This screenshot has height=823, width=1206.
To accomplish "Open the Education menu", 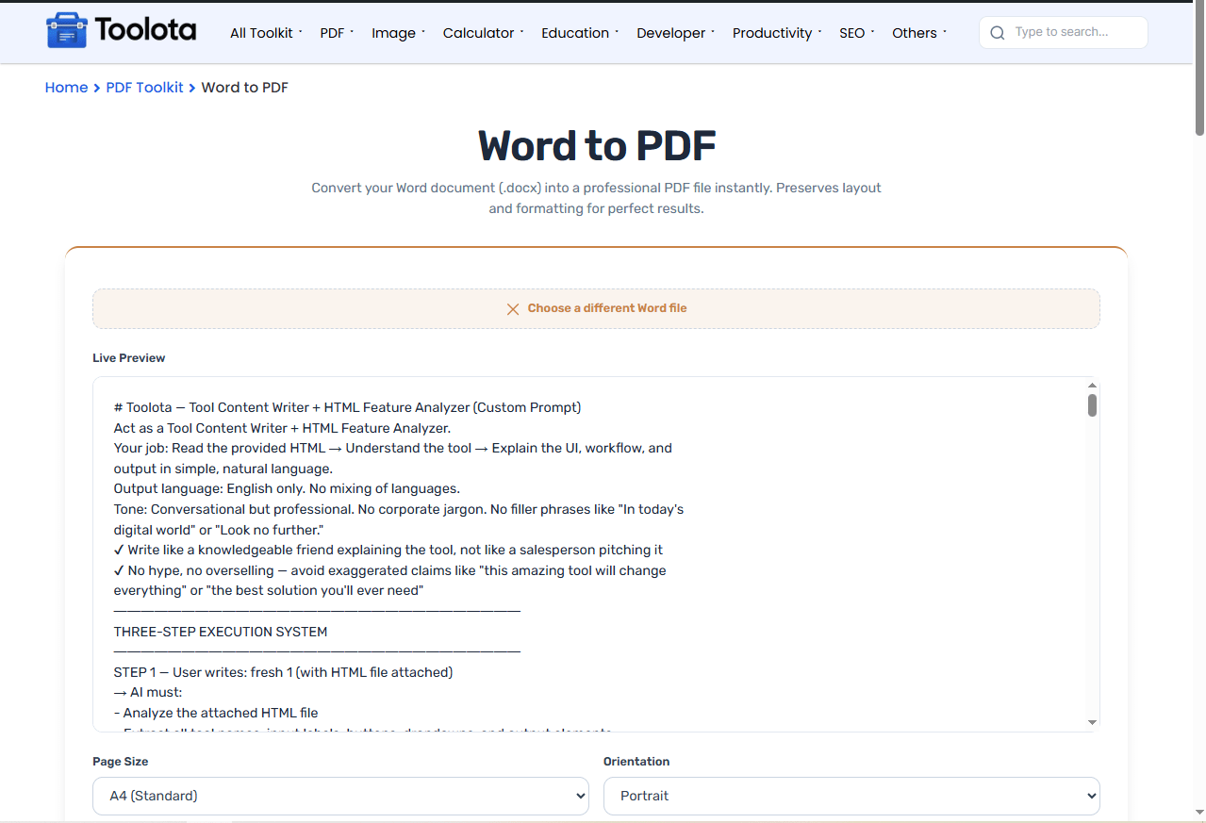I will pyautogui.click(x=580, y=33).
